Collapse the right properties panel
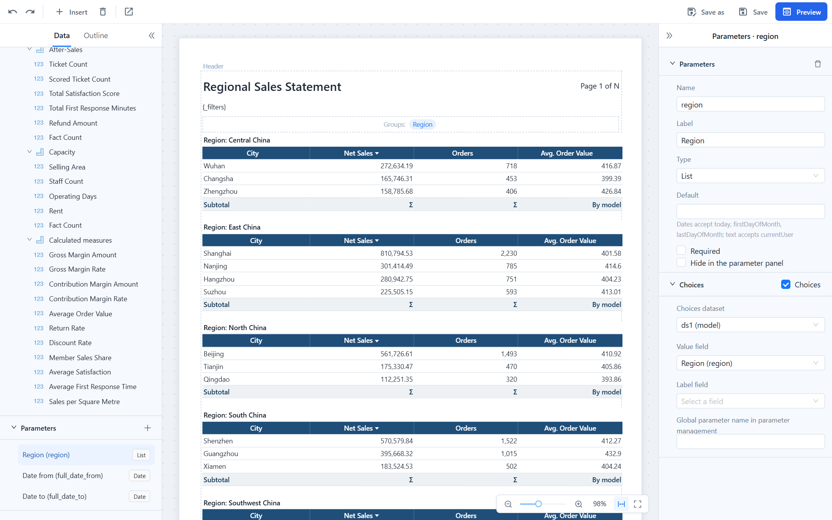832x520 pixels. coord(669,36)
